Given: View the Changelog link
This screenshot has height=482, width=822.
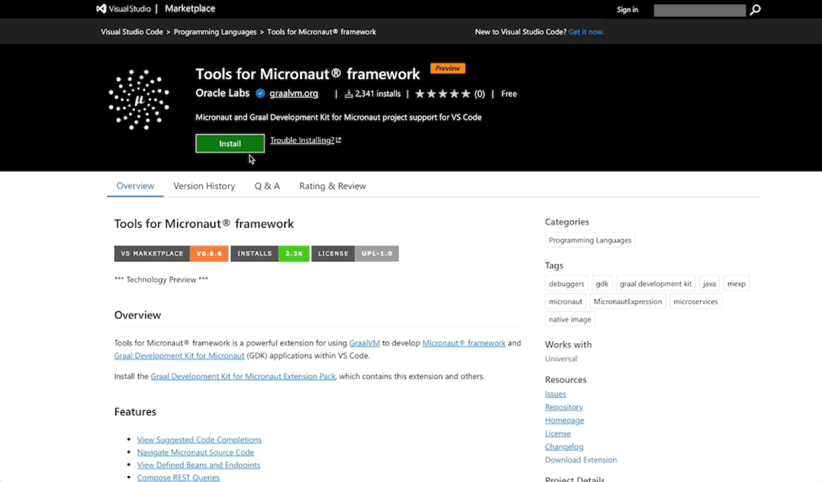Looking at the screenshot, I should [564, 446].
